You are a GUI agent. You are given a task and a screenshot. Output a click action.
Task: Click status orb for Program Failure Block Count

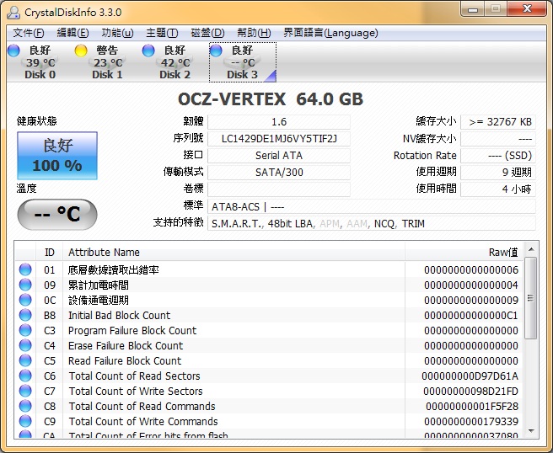pos(25,330)
